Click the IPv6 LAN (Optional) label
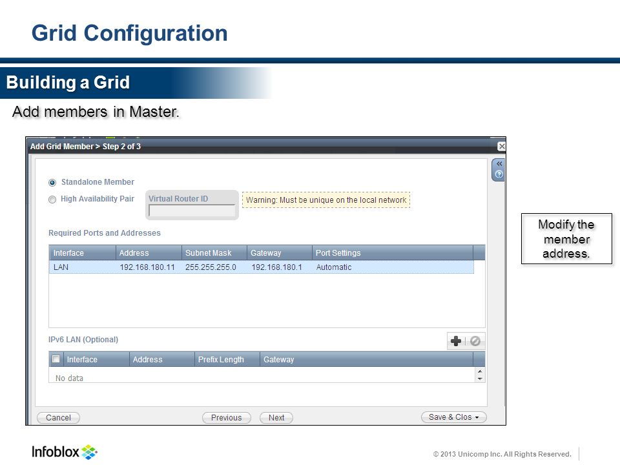Viewport: 620px width, 465px height. pos(83,340)
